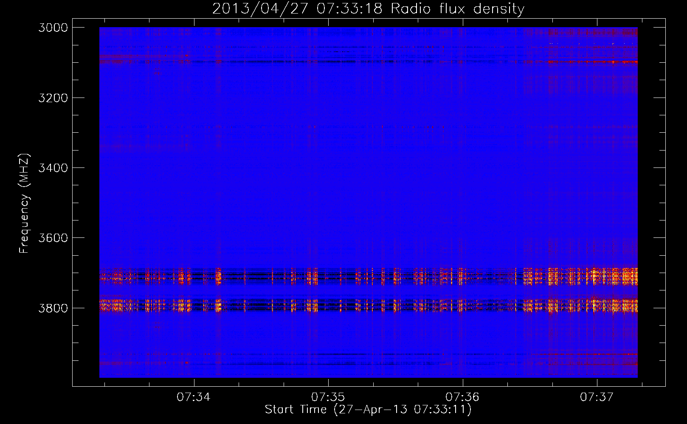Click the "Frequency (MHZ)" axis label
The height and width of the screenshot is (424, 687).
point(25,204)
